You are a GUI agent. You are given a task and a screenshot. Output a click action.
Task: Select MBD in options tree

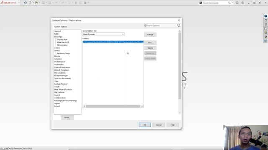pos(56,34)
